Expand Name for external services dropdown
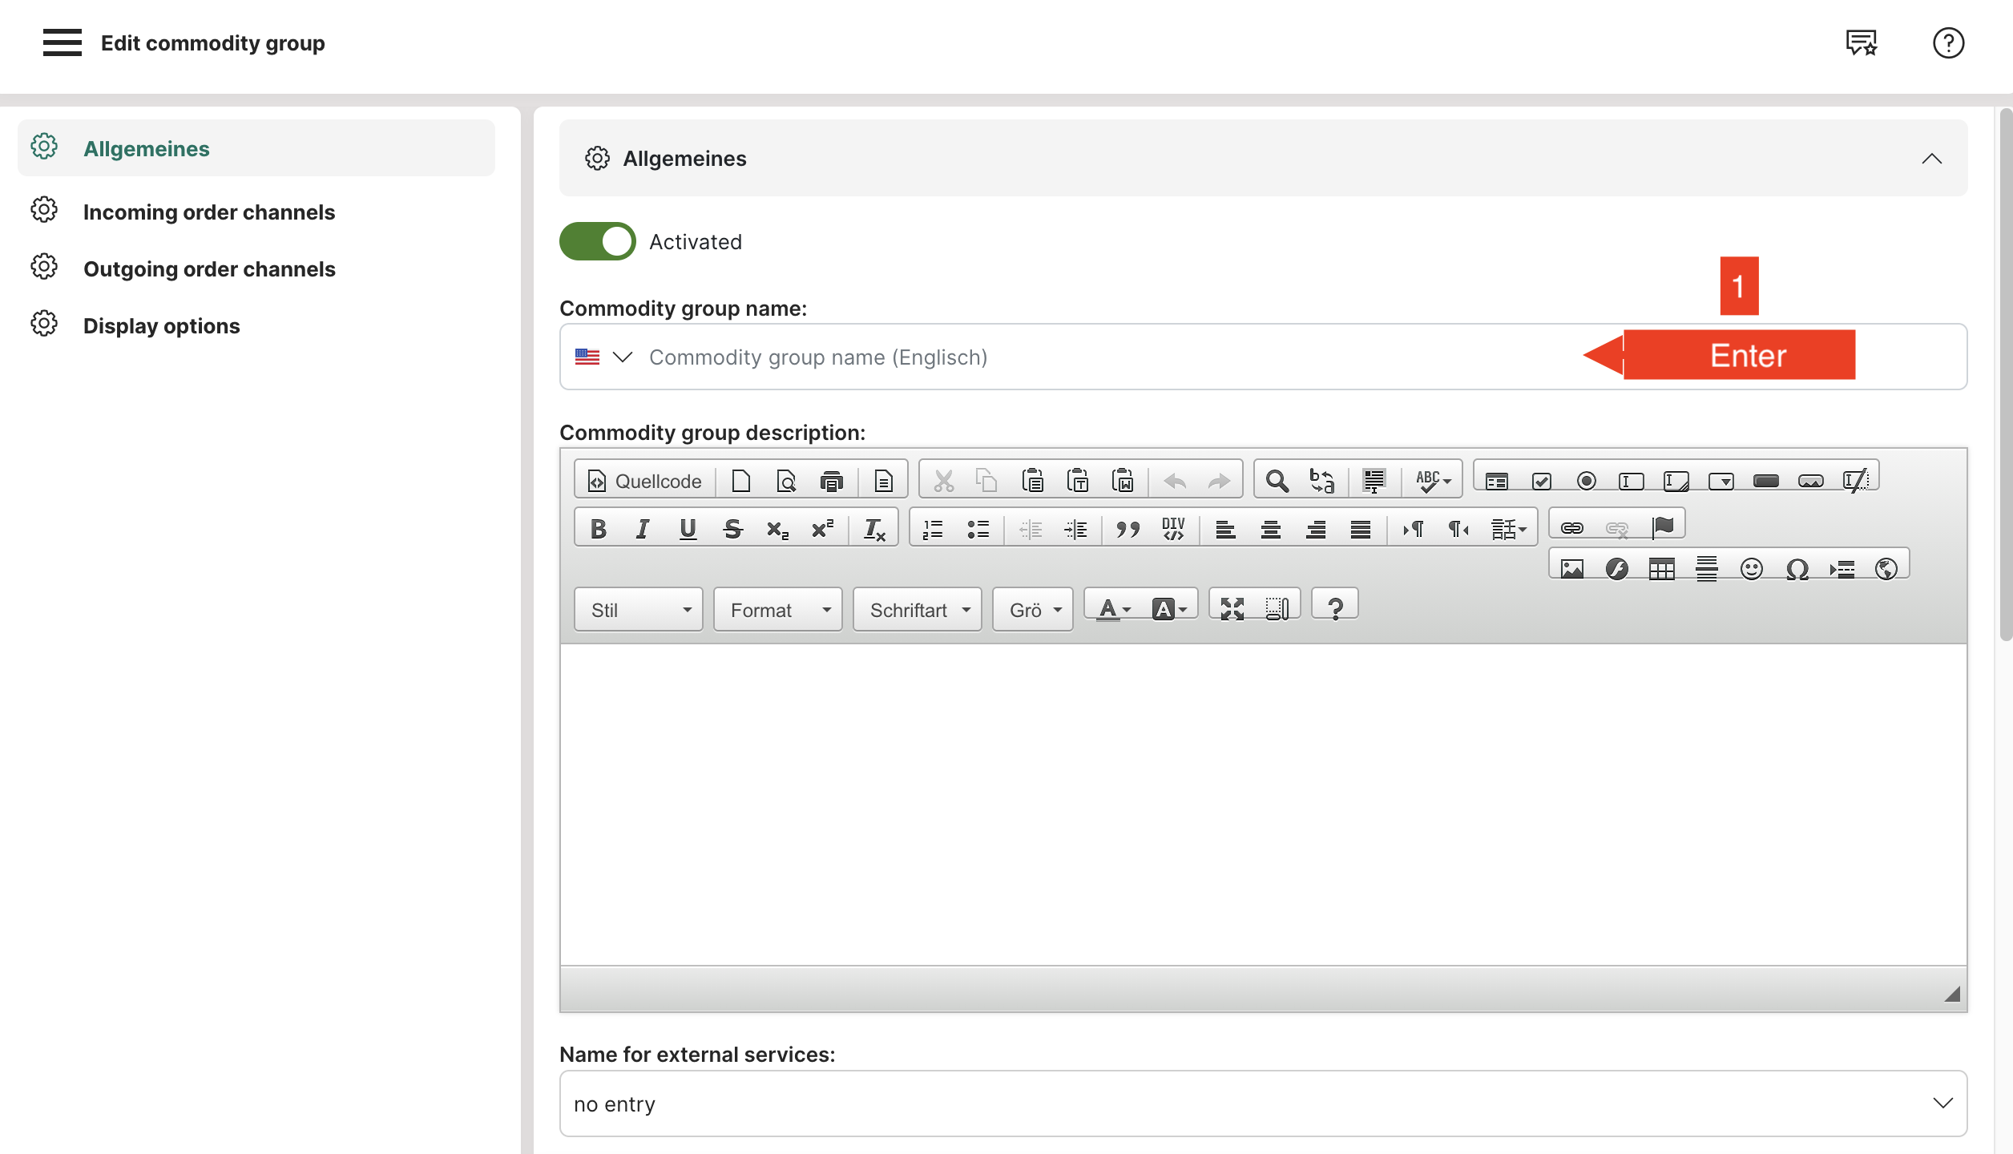The width and height of the screenshot is (2013, 1154). [1263, 1104]
